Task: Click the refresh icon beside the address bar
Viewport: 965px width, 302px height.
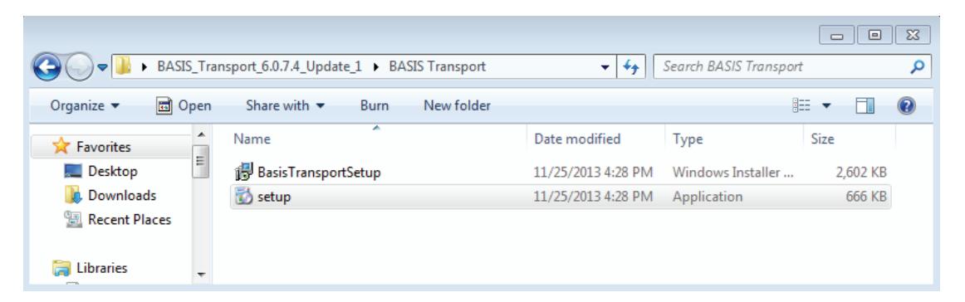Action: tap(631, 66)
